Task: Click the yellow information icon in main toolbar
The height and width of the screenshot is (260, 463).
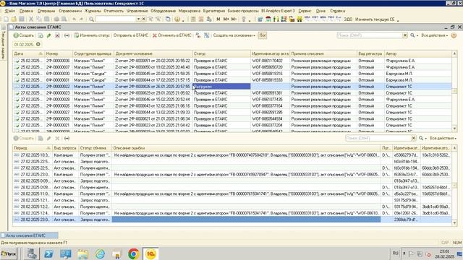Action: tap(177, 19)
